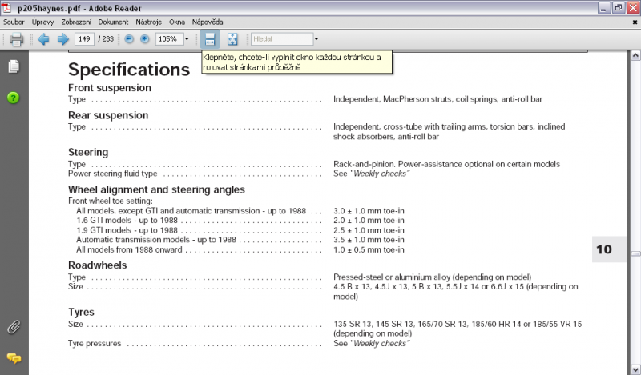Screen dimensions: 641x375
Task: Enable scrolling fit-width page mode
Action: (210, 38)
